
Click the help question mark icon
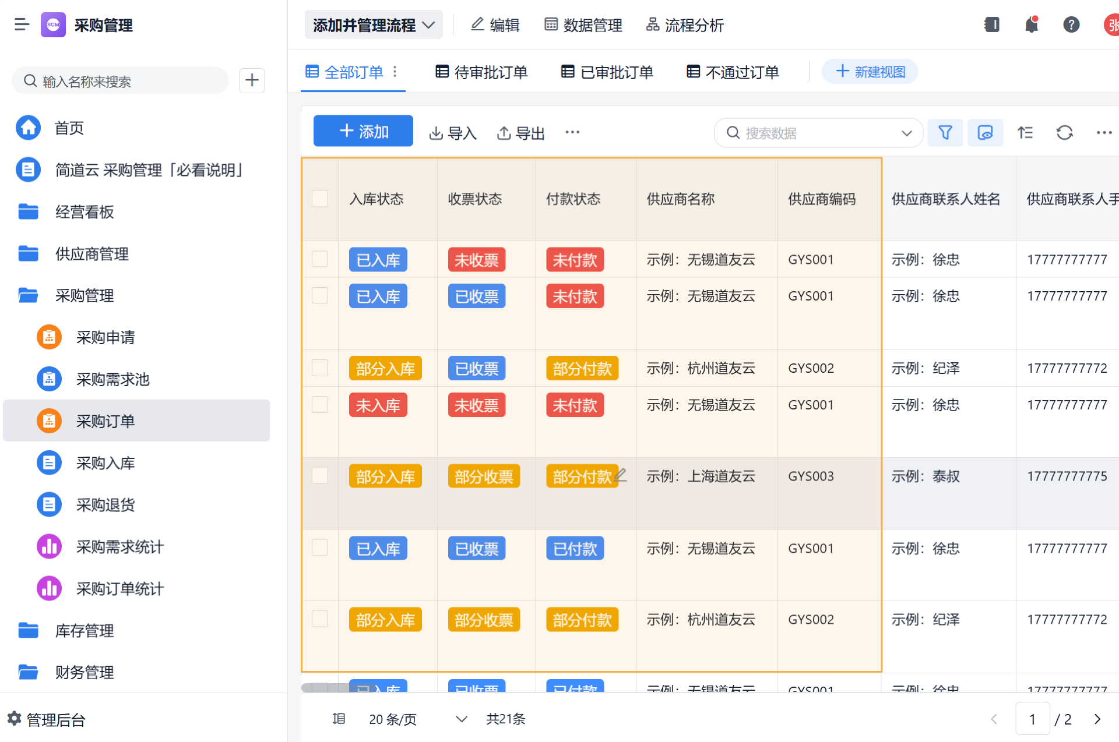(1071, 24)
